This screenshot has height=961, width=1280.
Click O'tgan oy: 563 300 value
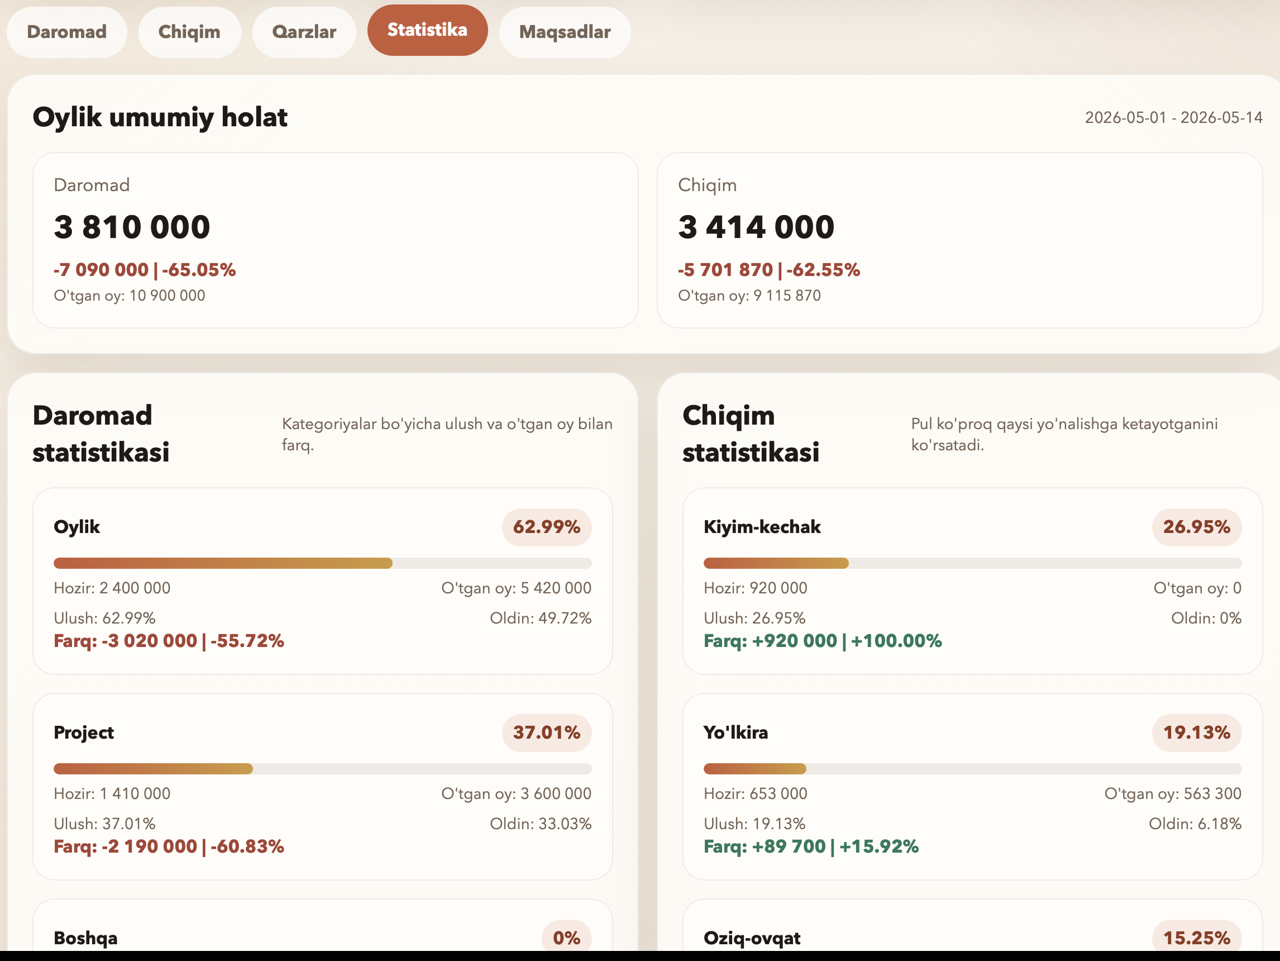1173,794
